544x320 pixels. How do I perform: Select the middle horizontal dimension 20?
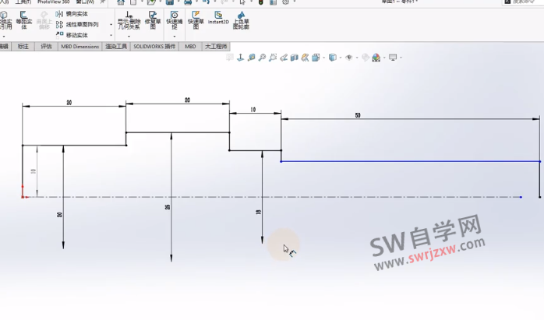187,100
